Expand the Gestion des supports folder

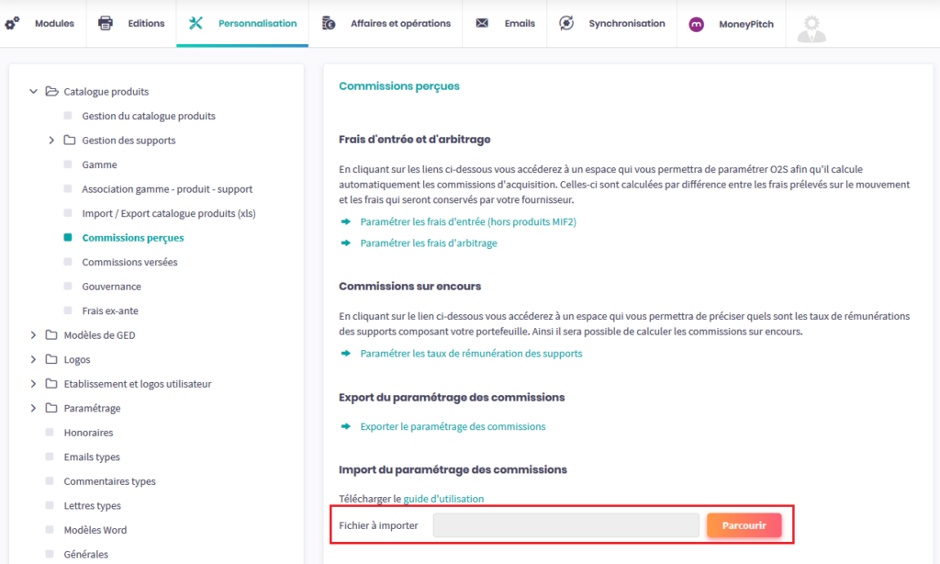[x=51, y=141]
